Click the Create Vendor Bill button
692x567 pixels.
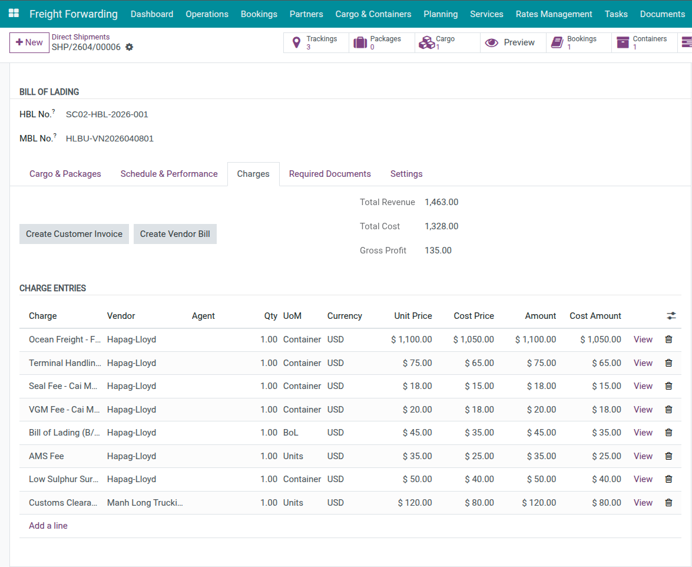pyautogui.click(x=175, y=234)
